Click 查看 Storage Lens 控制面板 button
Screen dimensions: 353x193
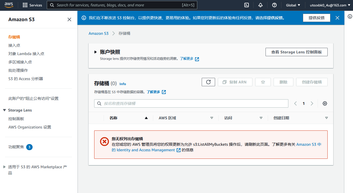click(296, 52)
